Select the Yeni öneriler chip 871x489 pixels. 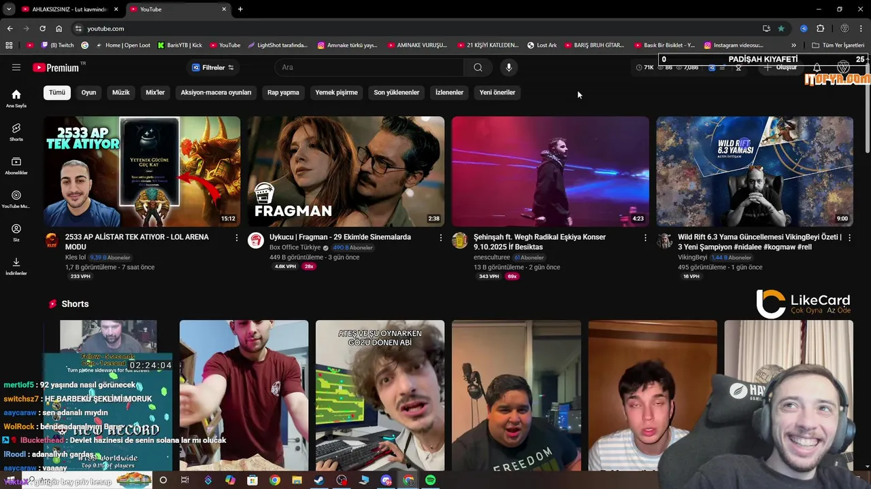(497, 92)
